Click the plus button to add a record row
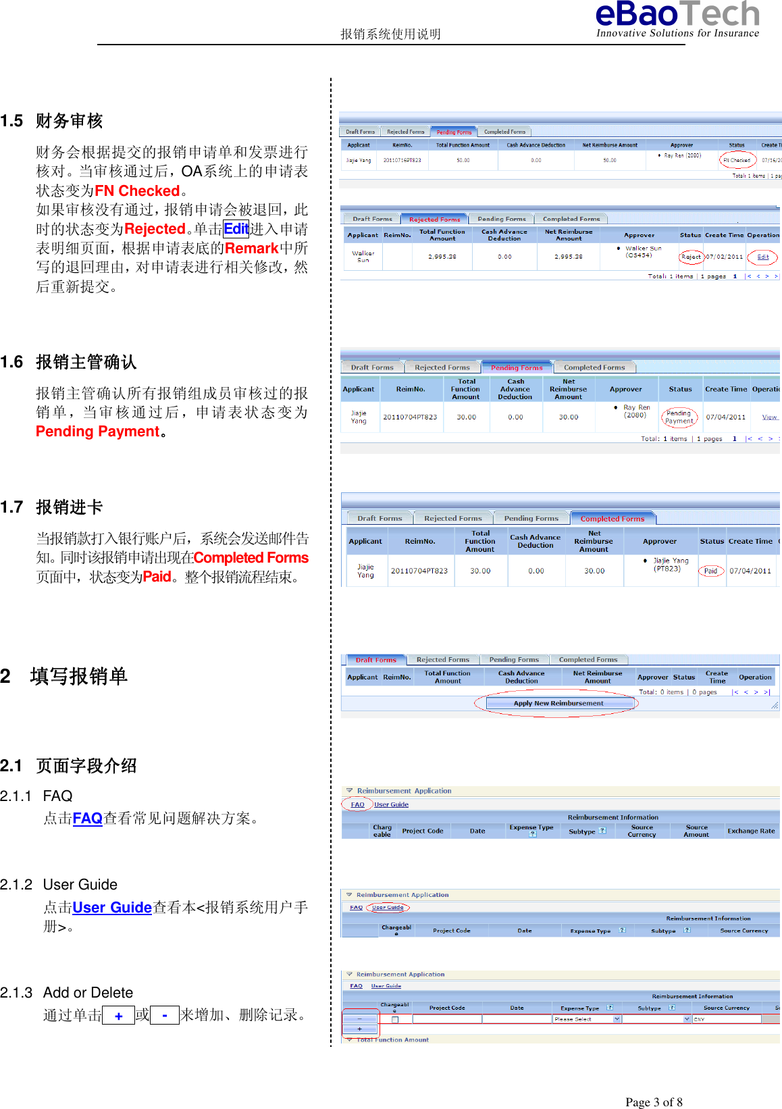The image size is (782, 1109). 359,1029
